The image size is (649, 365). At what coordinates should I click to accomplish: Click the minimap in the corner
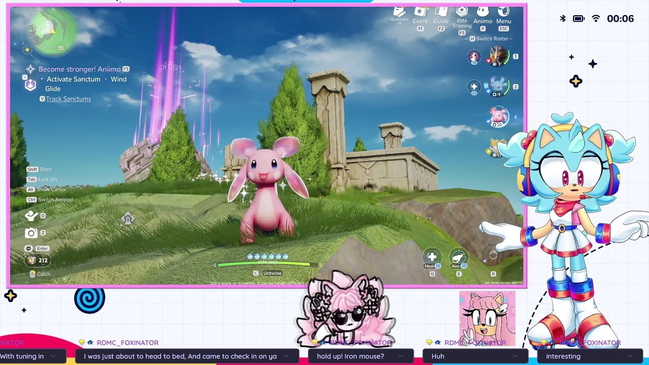[x=52, y=32]
